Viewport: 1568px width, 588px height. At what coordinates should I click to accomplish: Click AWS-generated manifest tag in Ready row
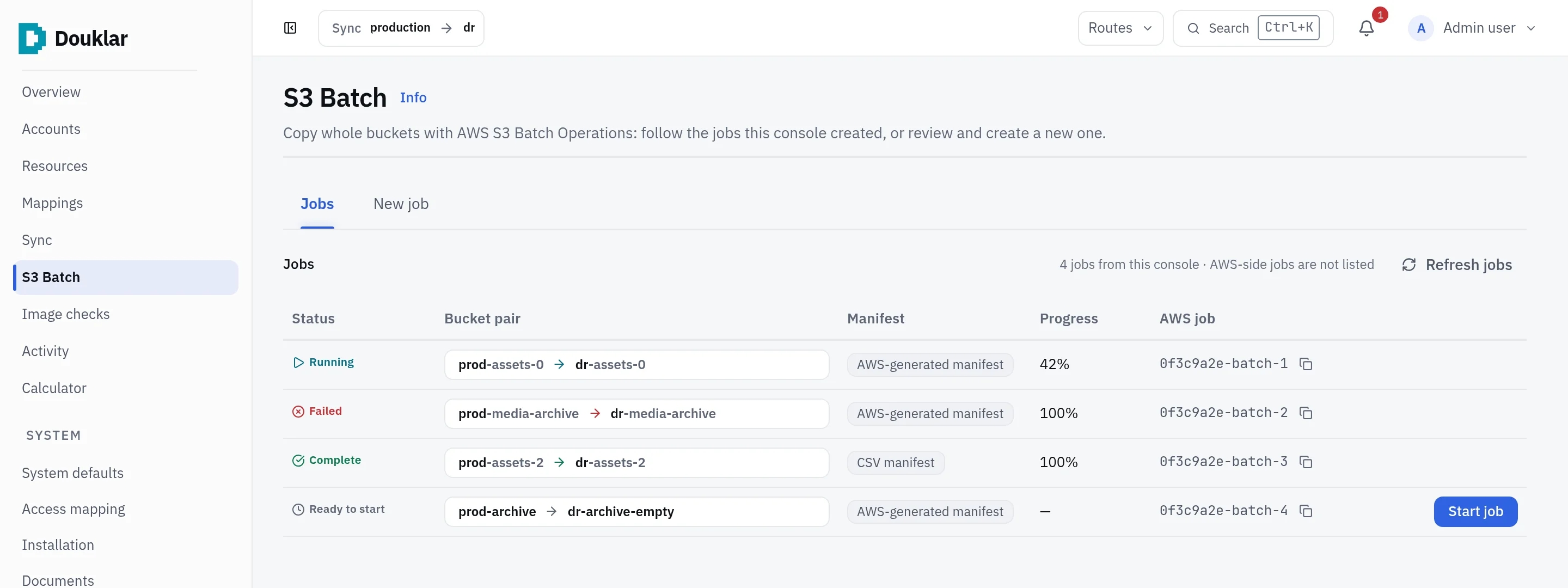(x=929, y=512)
